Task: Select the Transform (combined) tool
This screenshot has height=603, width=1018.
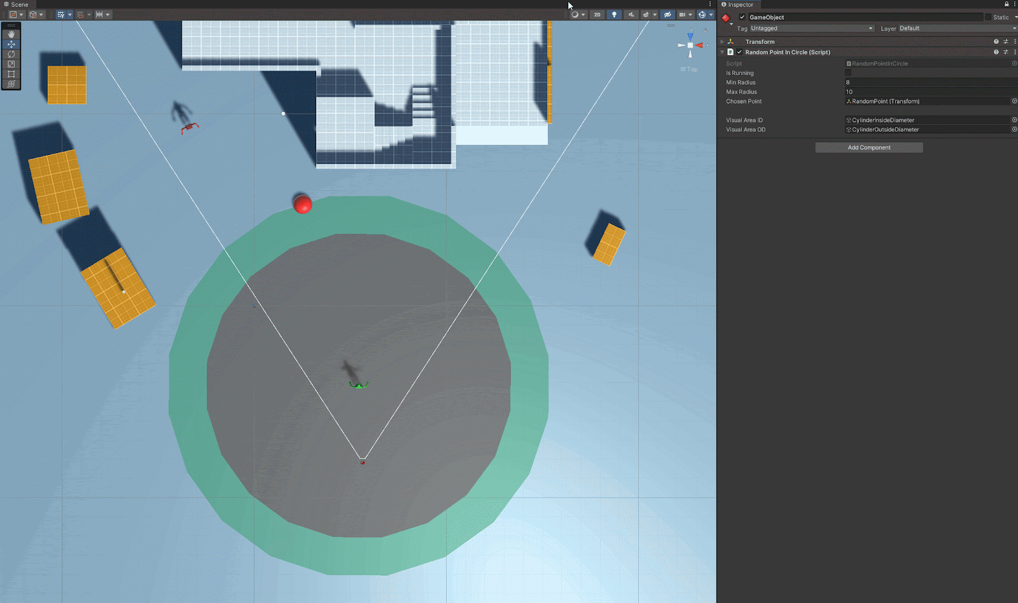Action: pos(11,84)
